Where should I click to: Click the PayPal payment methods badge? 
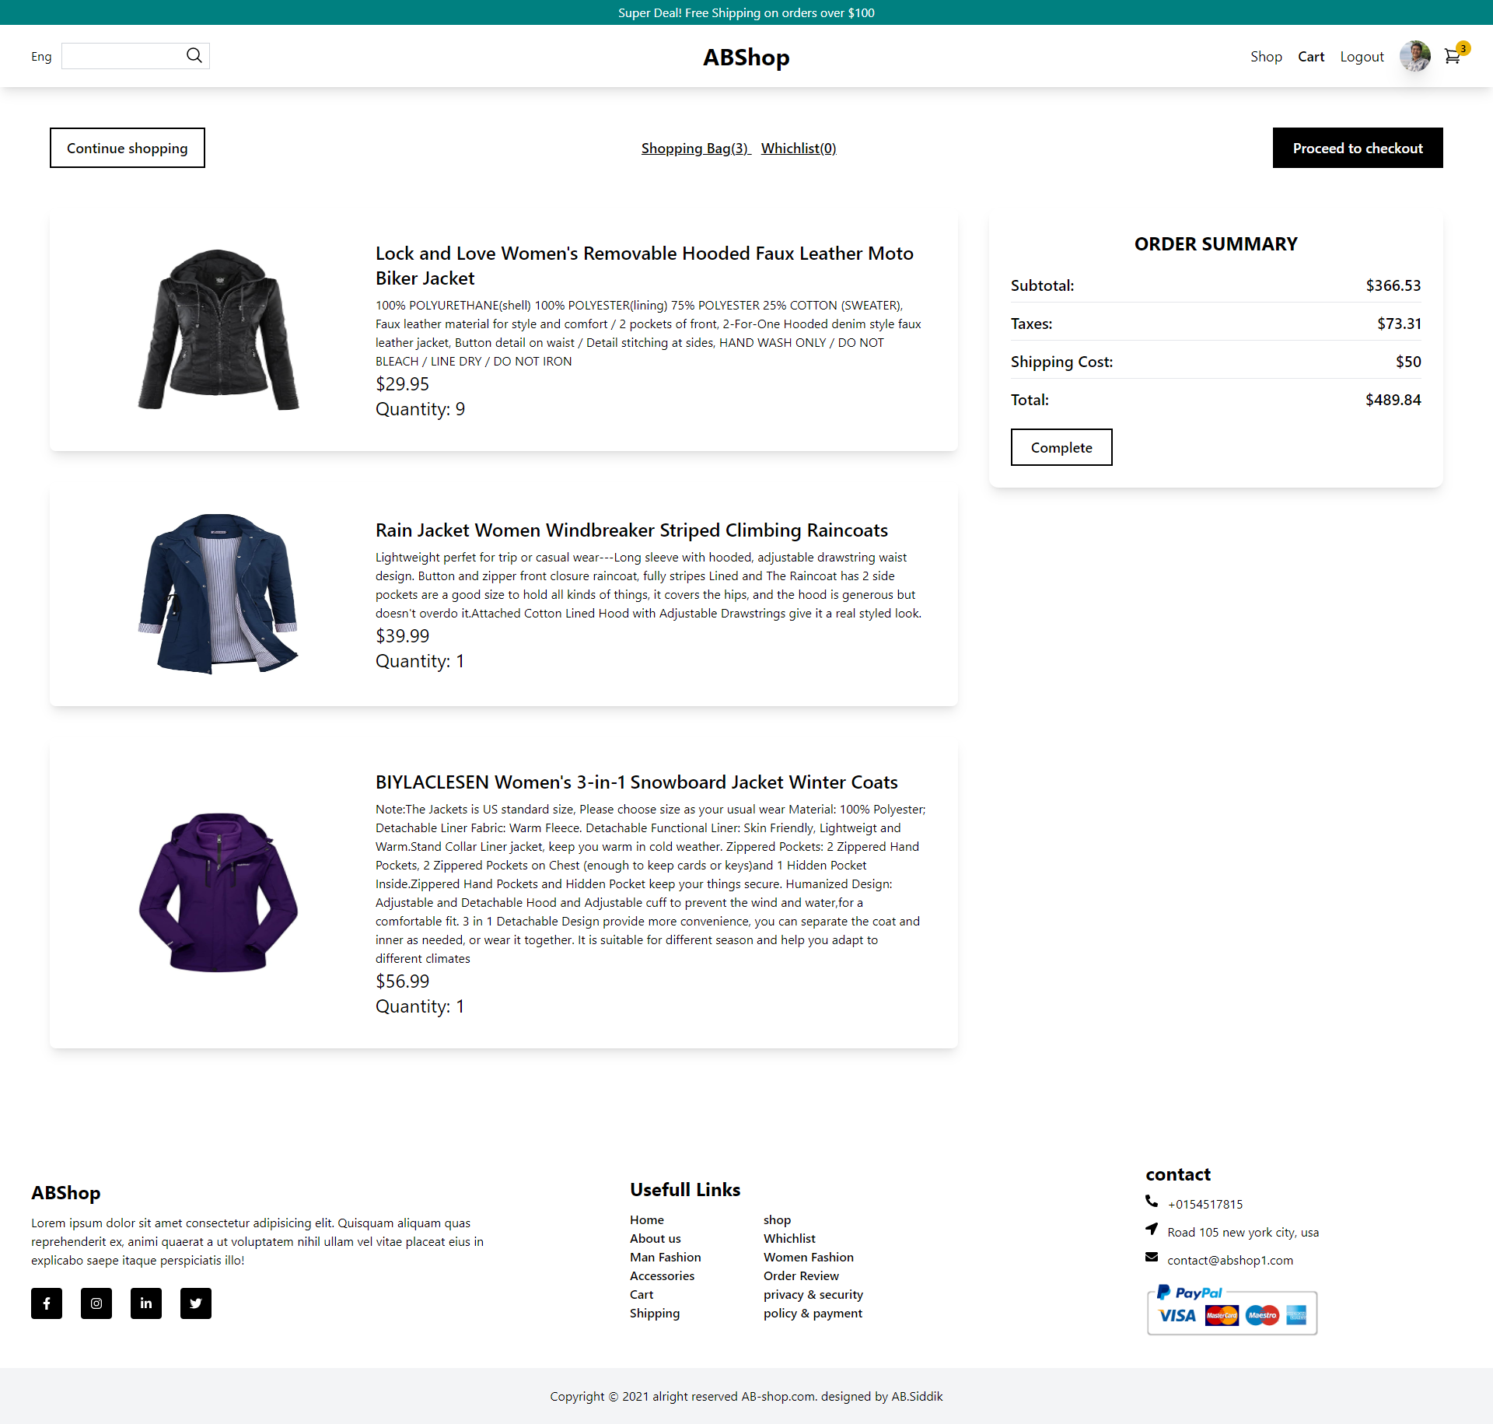click(1231, 1313)
